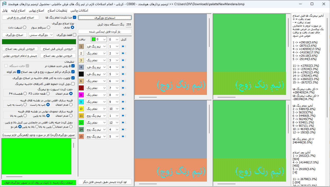This screenshot has width=330, height=187.
Task: Open the اصلاح اولیه menu
Action: click(18, 11)
